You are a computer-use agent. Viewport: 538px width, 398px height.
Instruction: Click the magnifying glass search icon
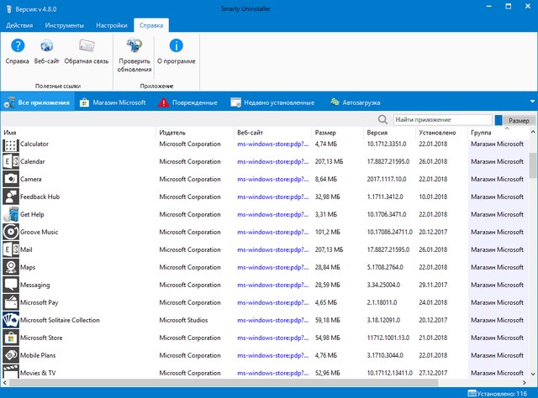383,121
